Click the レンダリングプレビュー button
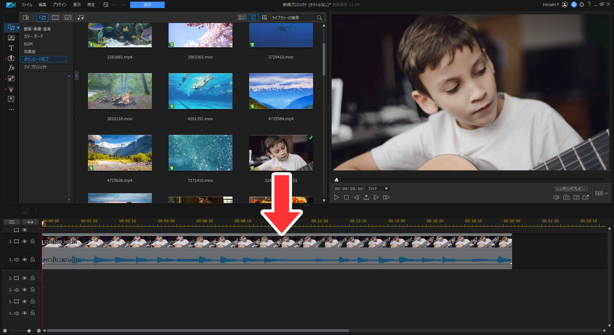Viewport: 614px width, 335px height. (x=571, y=189)
